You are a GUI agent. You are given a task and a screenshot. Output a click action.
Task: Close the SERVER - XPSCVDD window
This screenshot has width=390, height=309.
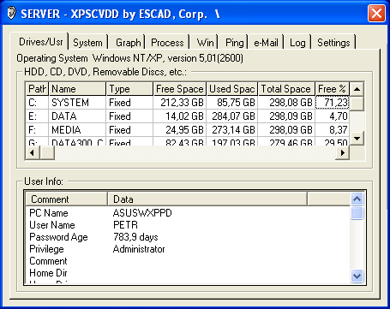[376, 14]
